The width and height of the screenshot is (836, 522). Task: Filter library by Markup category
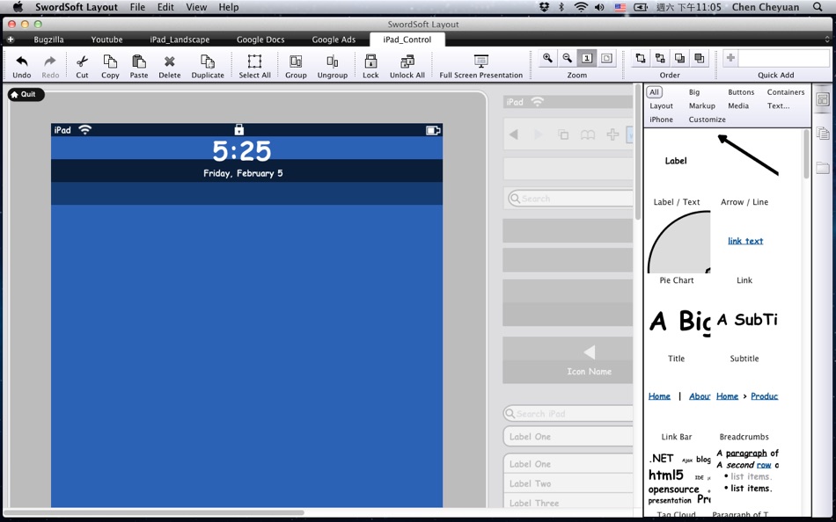[x=701, y=106]
